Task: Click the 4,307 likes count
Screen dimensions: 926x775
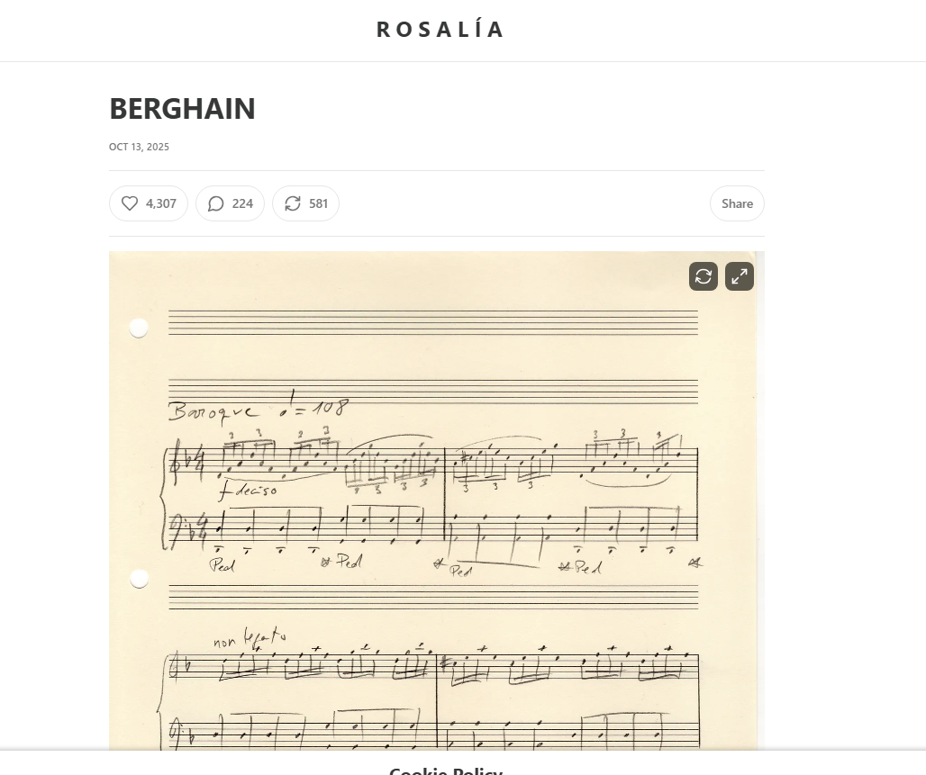Action: click(161, 203)
